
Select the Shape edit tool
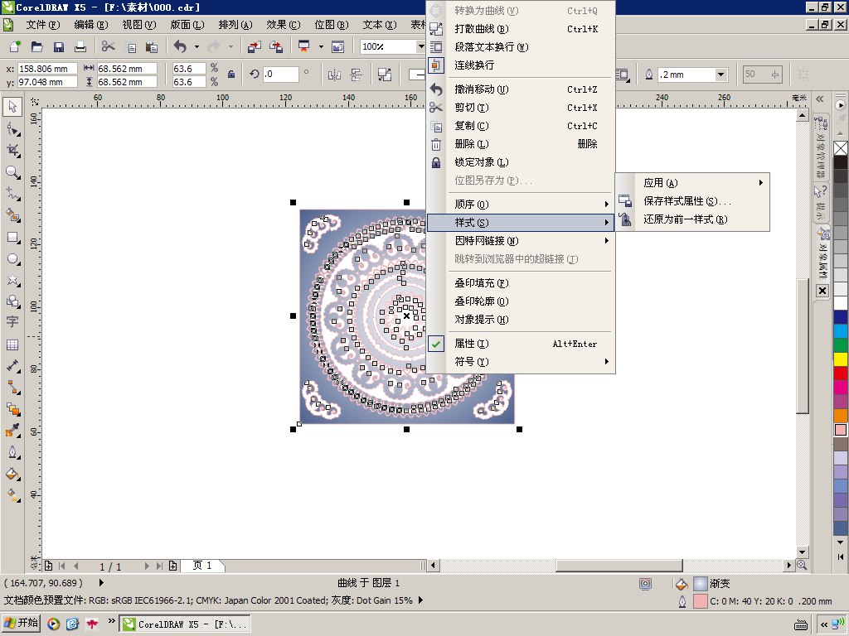pyautogui.click(x=12, y=129)
